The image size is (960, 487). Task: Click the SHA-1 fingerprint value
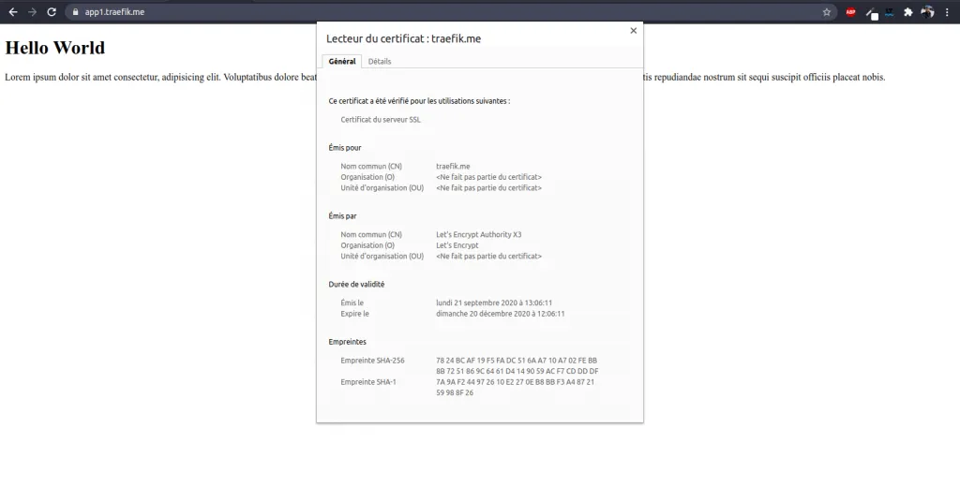click(x=515, y=387)
